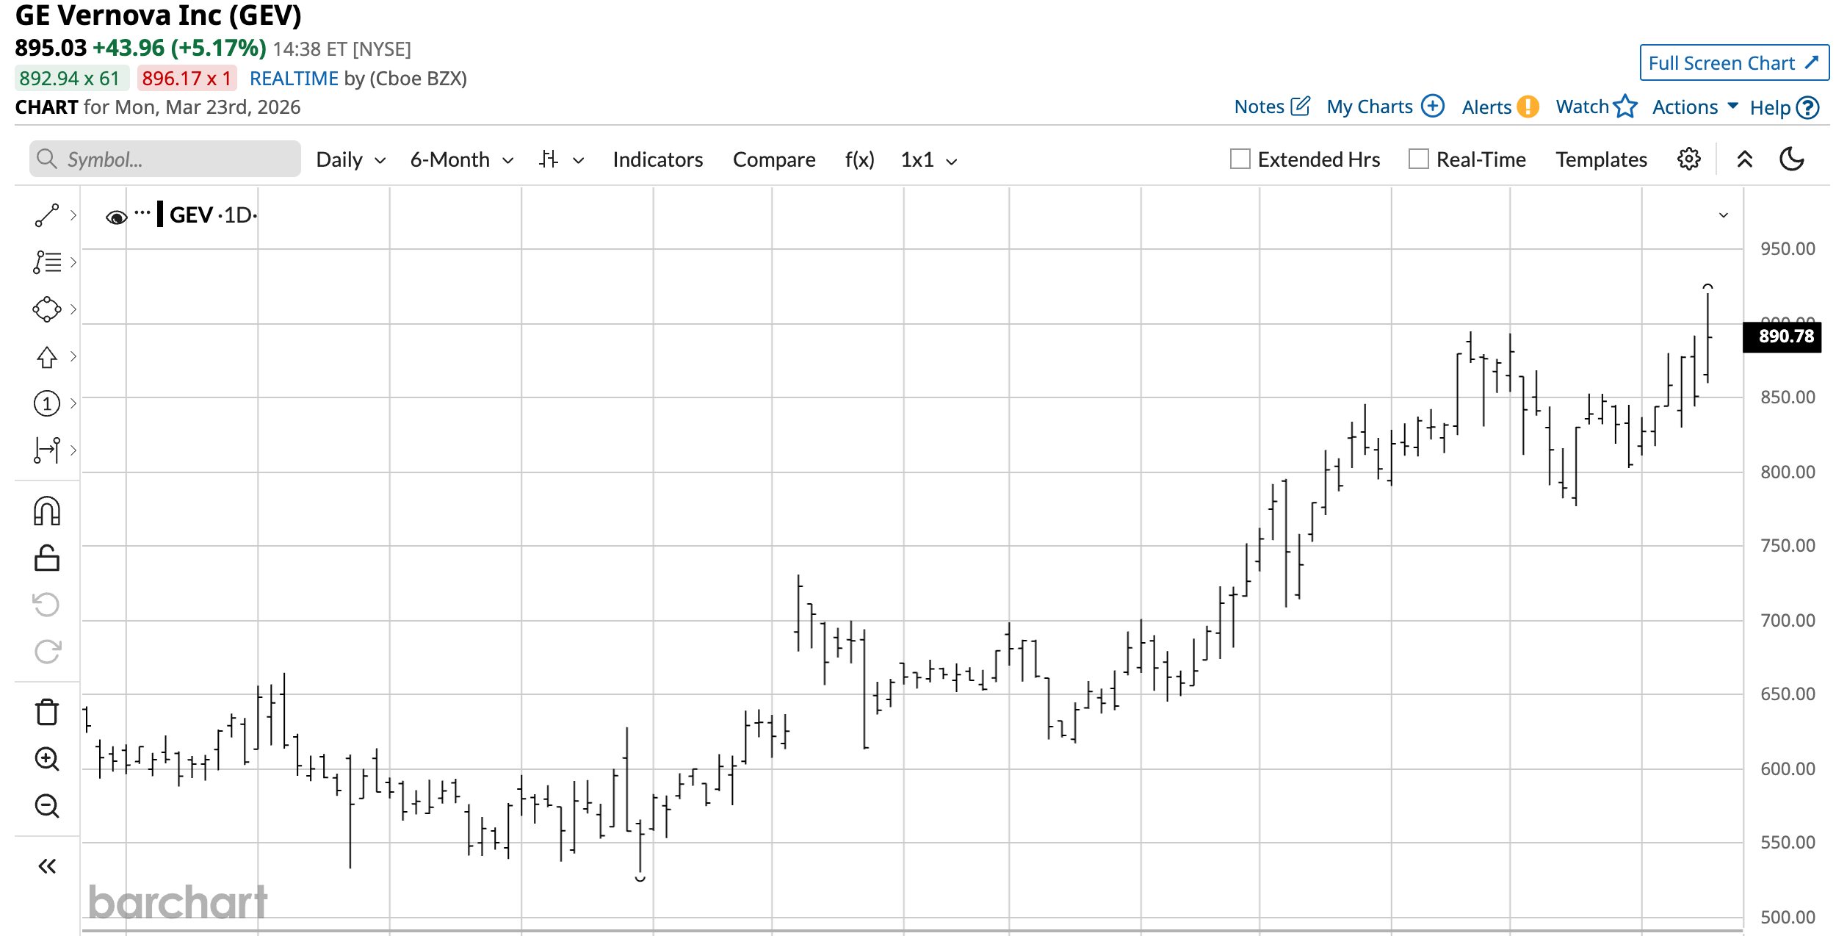Collapse the drawing tools sidebar

point(47,866)
